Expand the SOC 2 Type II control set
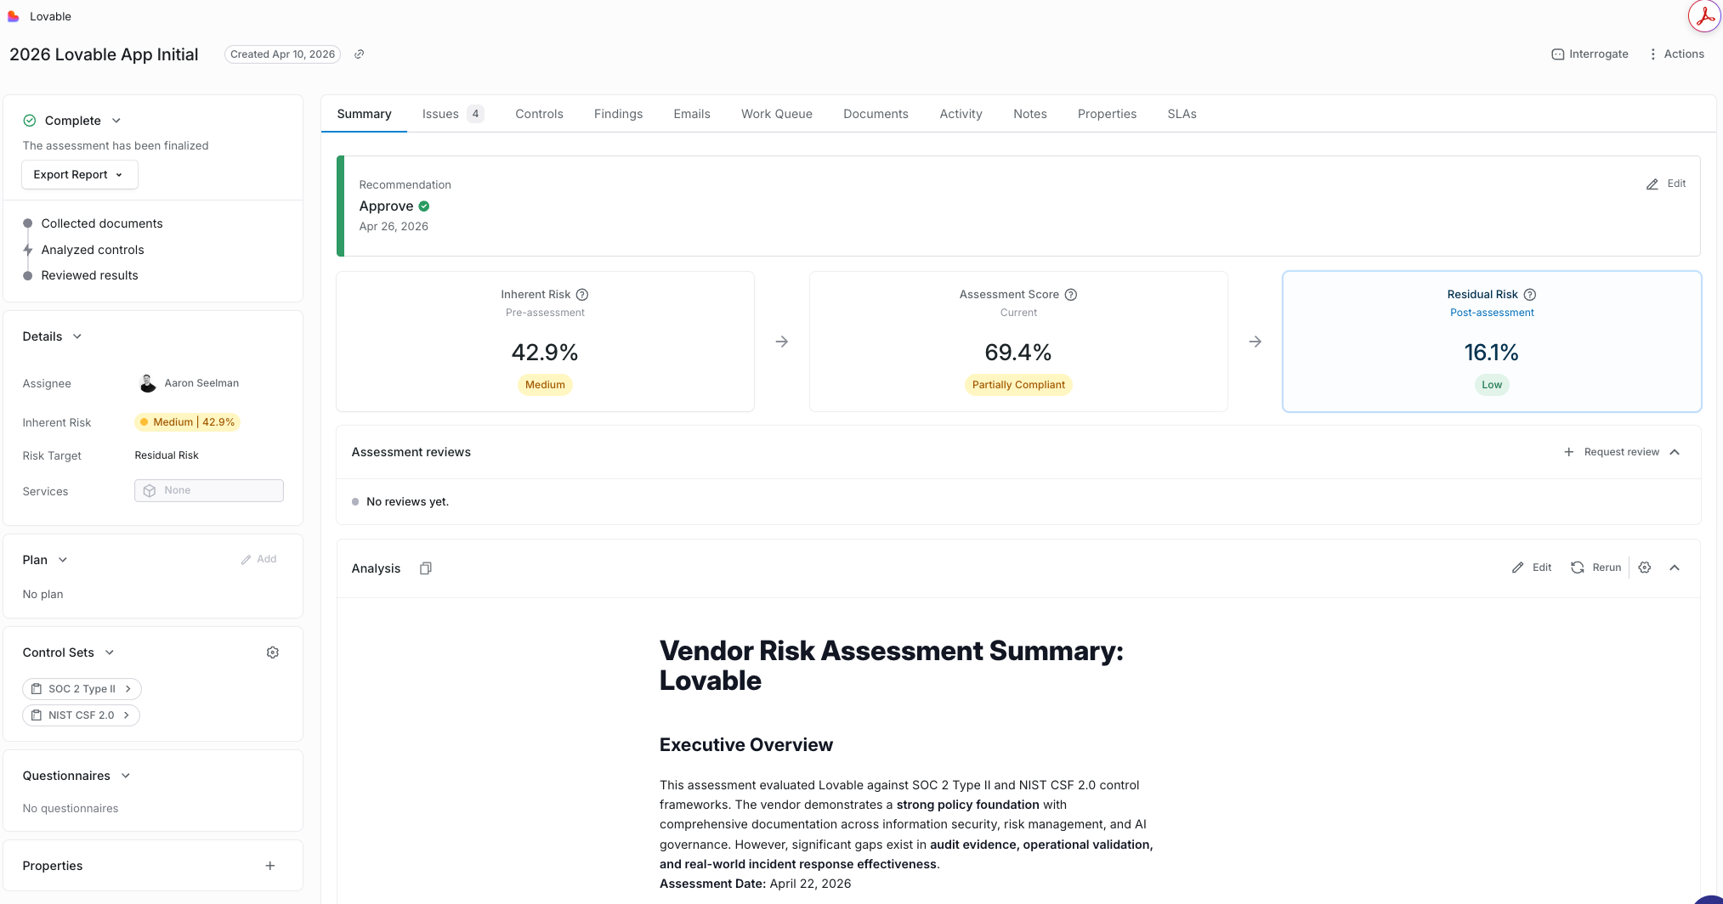1723x904 pixels. point(128,689)
